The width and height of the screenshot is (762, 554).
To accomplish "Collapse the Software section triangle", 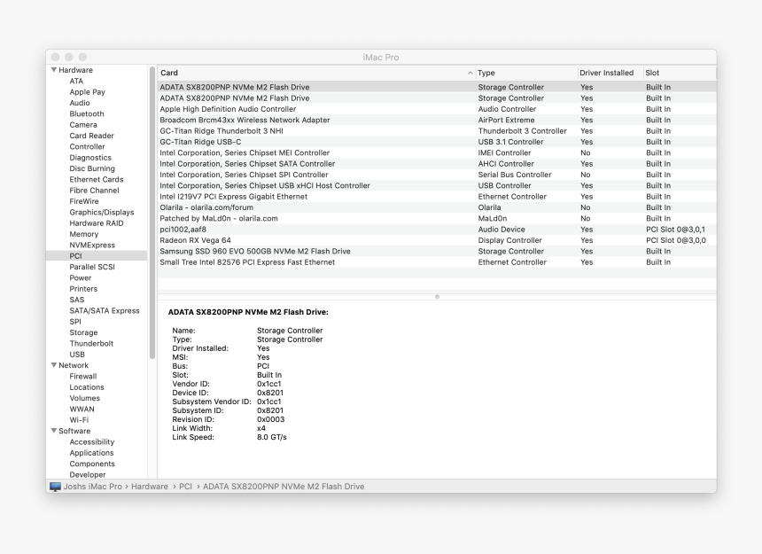I will 54,431.
